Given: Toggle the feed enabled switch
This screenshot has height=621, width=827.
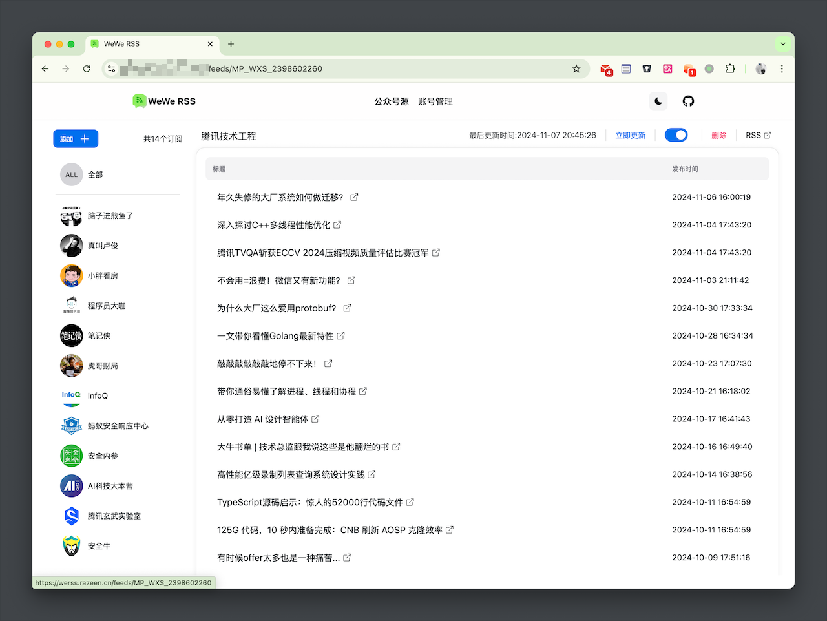Looking at the screenshot, I should 676,135.
